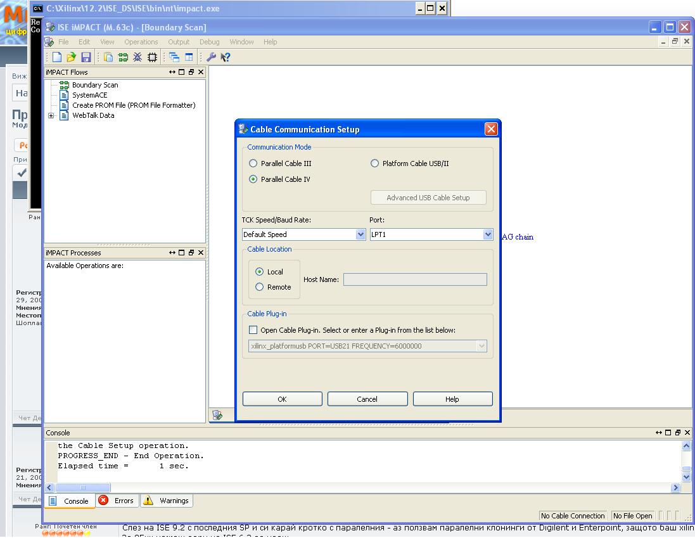The width and height of the screenshot is (695, 538).
Task: Choose the Remote cable location
Action: [259, 287]
